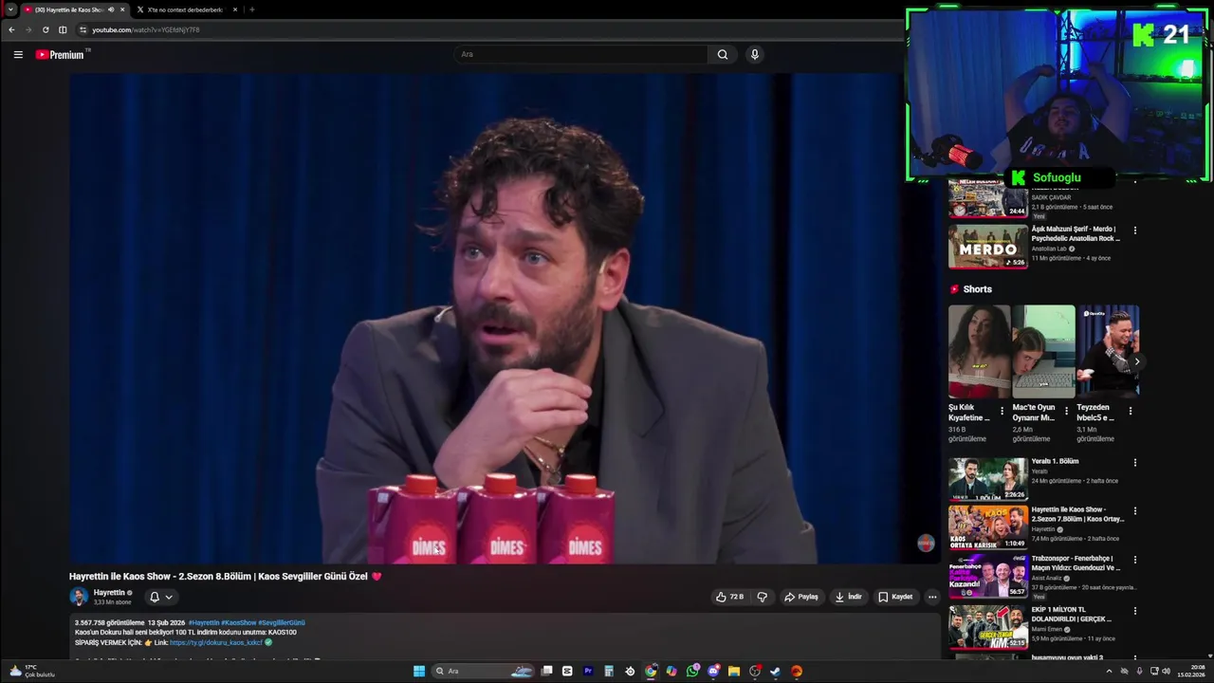
Task: Go back with the browser back arrow
Action: pos(11,29)
